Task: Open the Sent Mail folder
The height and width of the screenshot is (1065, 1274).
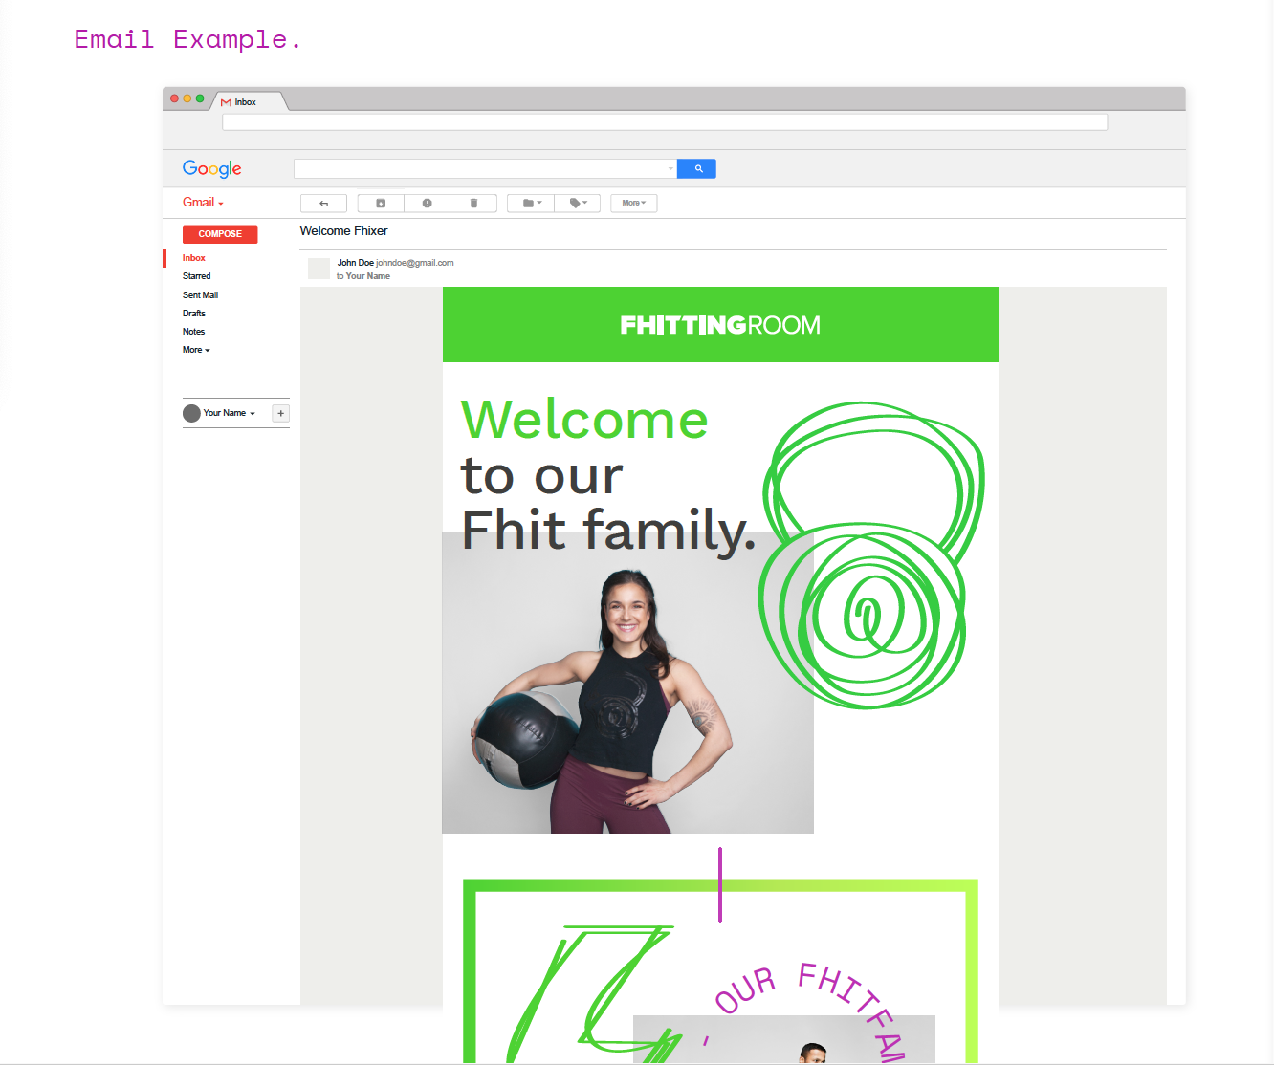Action: (201, 295)
